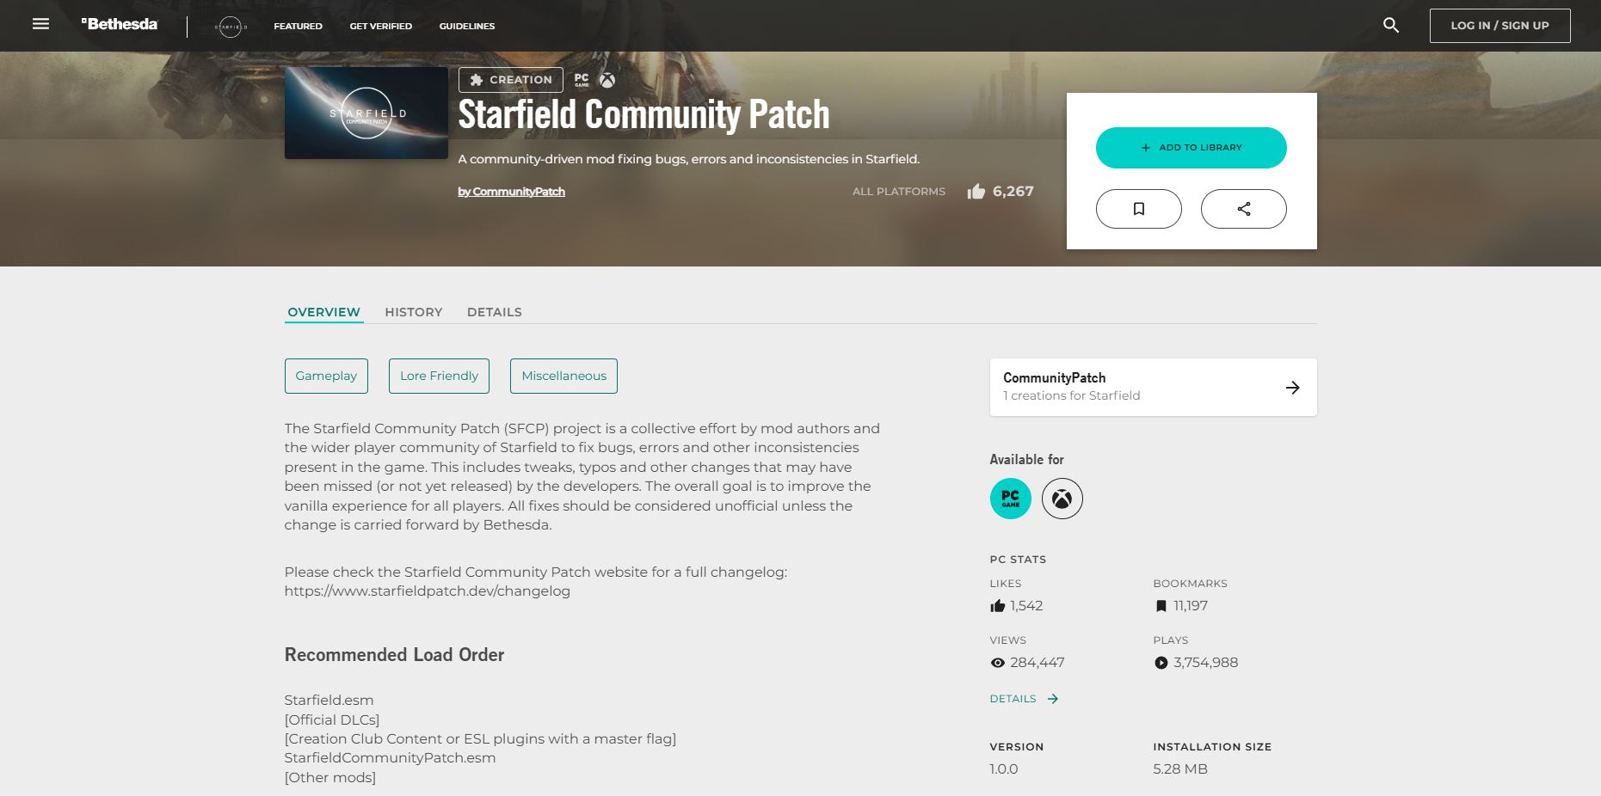The width and height of the screenshot is (1601, 796).
Task: Click the 11,197 bookmarks value
Action: [x=1191, y=606]
